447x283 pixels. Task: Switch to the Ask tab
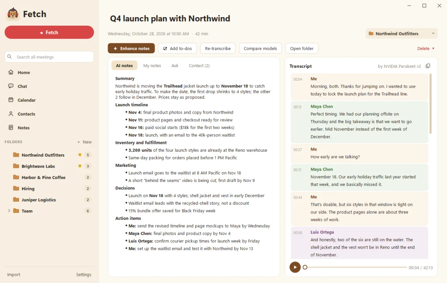(x=175, y=66)
